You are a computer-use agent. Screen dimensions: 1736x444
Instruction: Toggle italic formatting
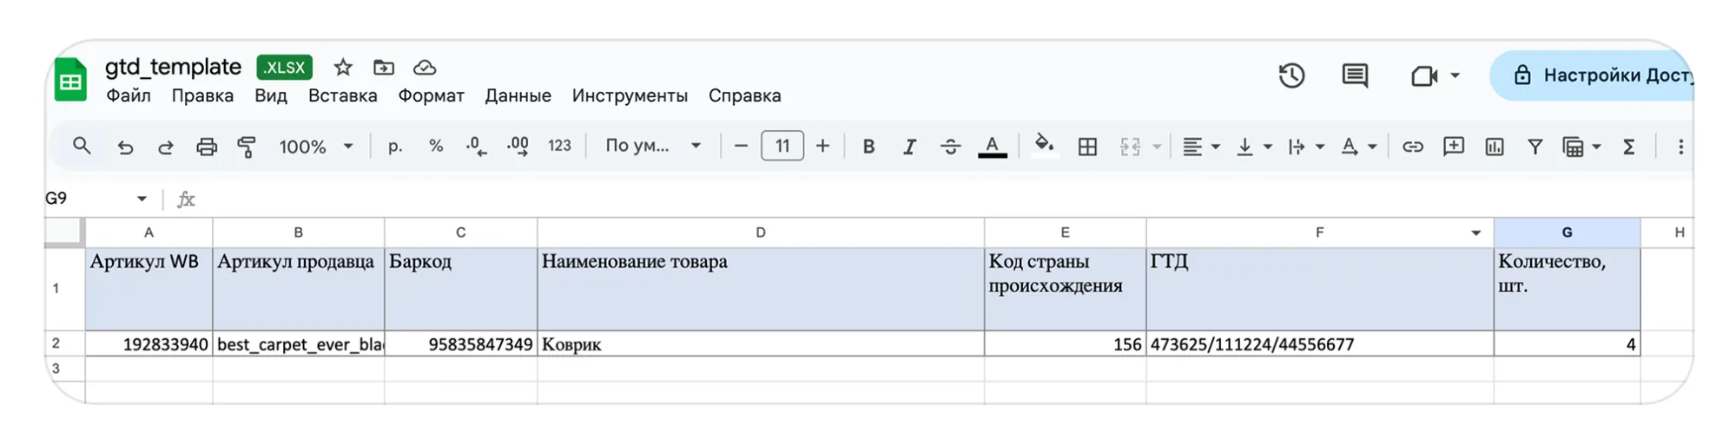coord(908,147)
